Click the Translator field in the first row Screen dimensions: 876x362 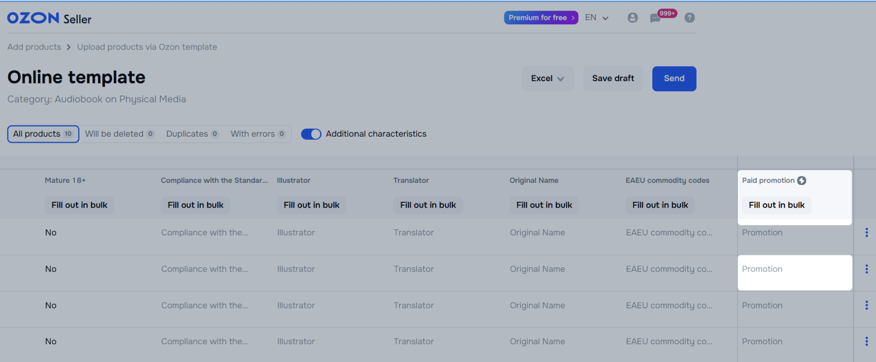click(x=414, y=232)
